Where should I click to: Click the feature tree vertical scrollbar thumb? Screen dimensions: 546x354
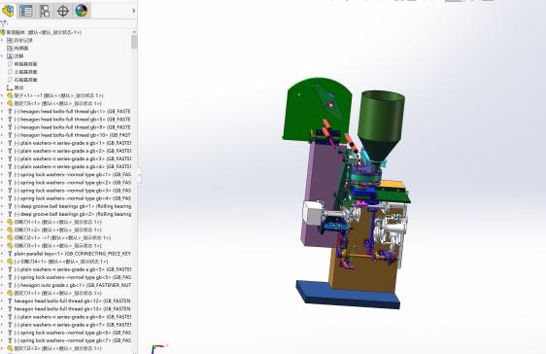(x=134, y=42)
